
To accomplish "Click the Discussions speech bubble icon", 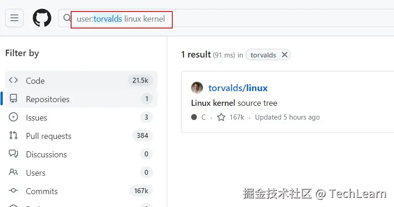I will (x=13, y=154).
